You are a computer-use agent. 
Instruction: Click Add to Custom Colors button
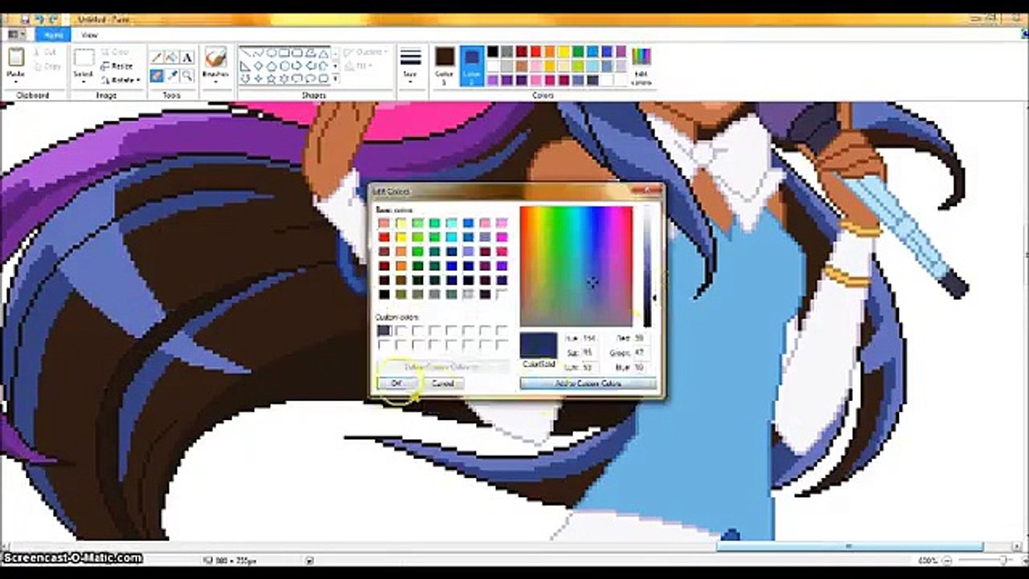tap(588, 384)
